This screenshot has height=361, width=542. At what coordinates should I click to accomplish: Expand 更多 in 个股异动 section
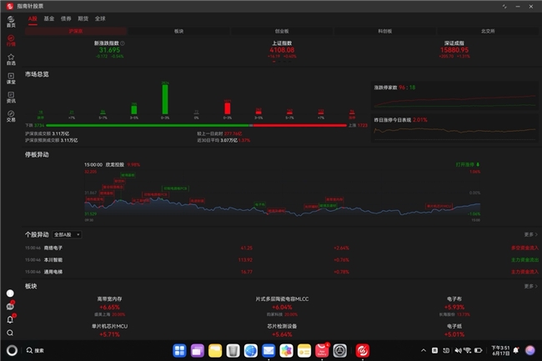530,234
